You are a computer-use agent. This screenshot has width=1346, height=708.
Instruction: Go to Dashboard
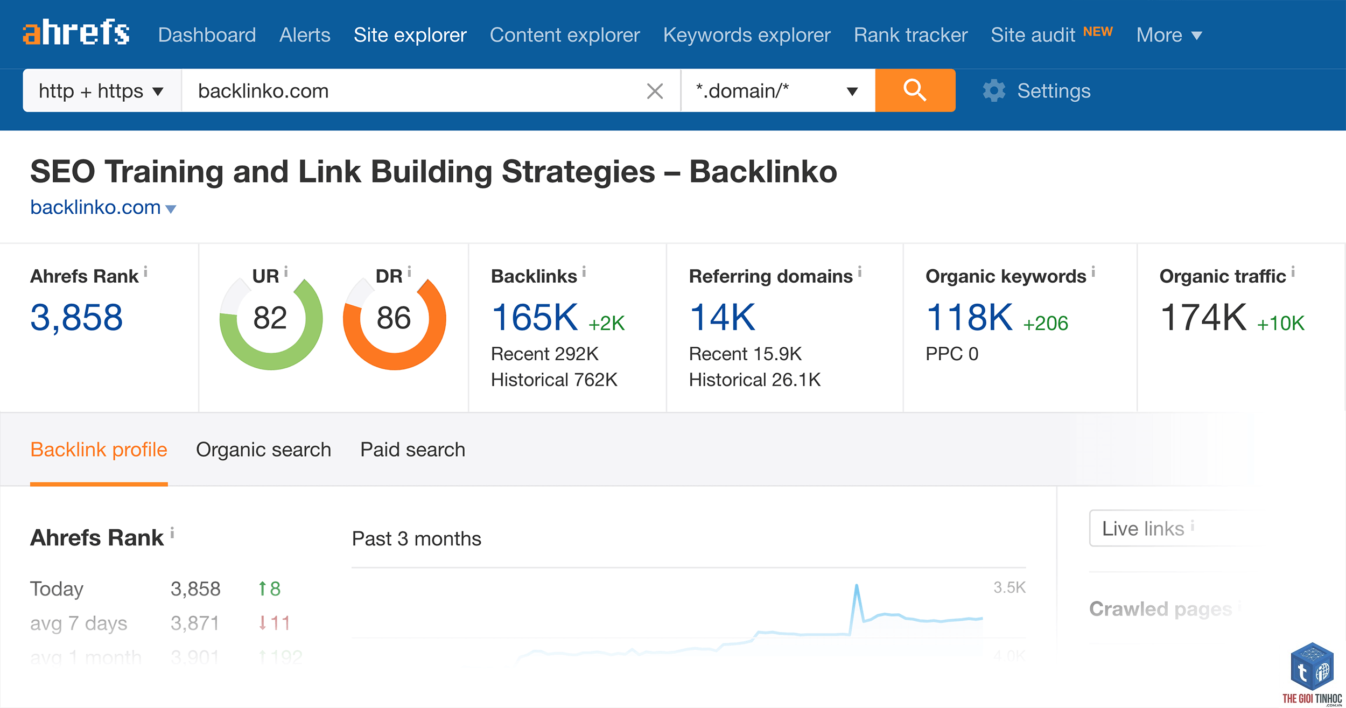click(207, 35)
